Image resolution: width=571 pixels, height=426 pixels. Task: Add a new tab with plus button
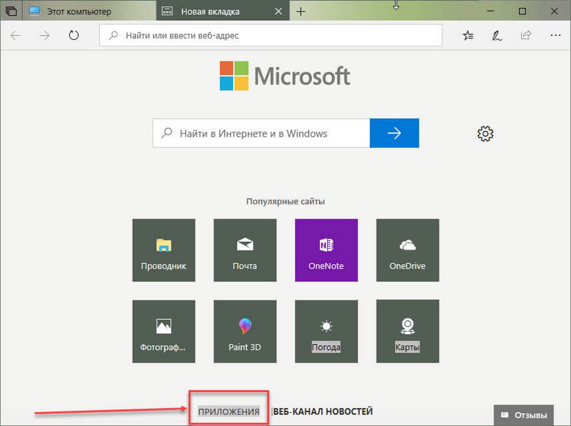[300, 11]
